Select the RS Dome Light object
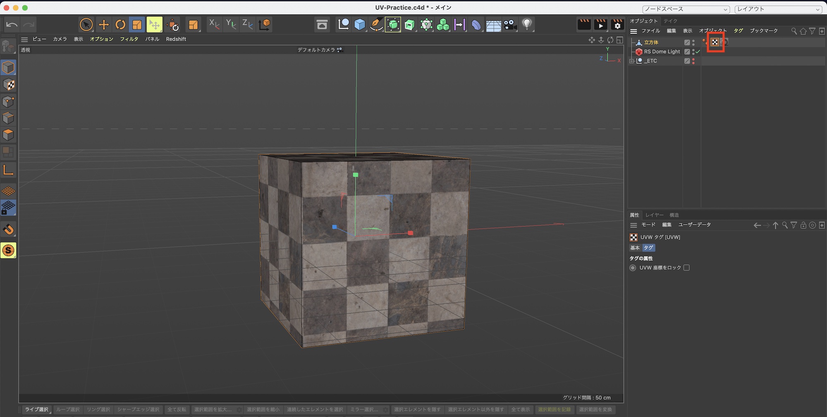The width and height of the screenshot is (827, 417). click(662, 52)
